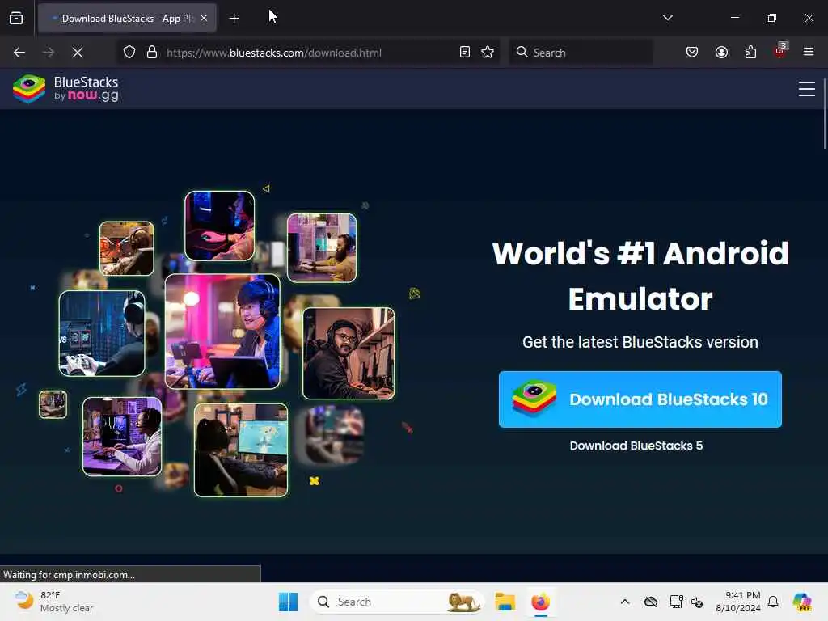
Task: Open tracking protection shield icon
Action: [x=129, y=53]
